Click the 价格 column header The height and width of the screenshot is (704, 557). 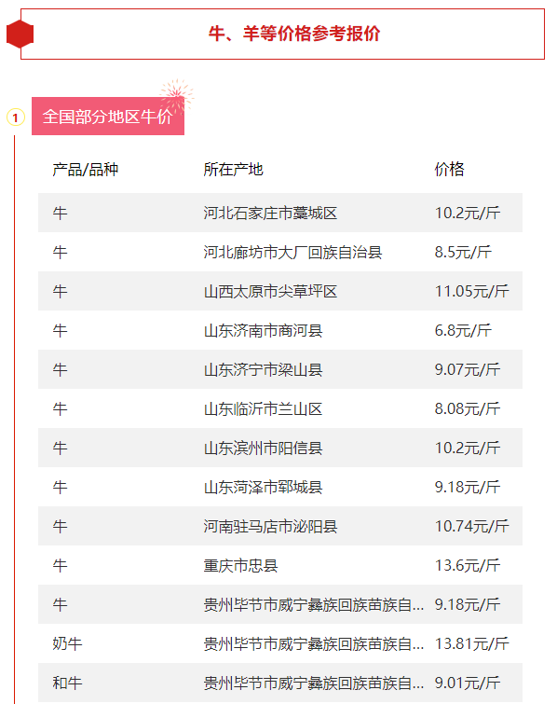[449, 170]
